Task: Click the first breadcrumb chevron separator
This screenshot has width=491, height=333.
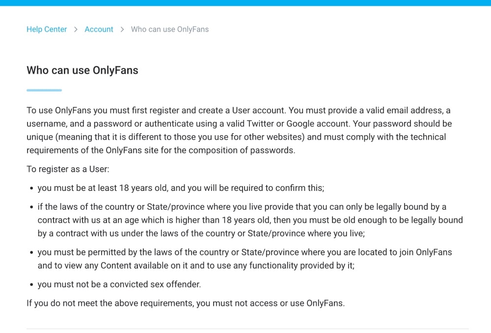Action: coord(76,30)
